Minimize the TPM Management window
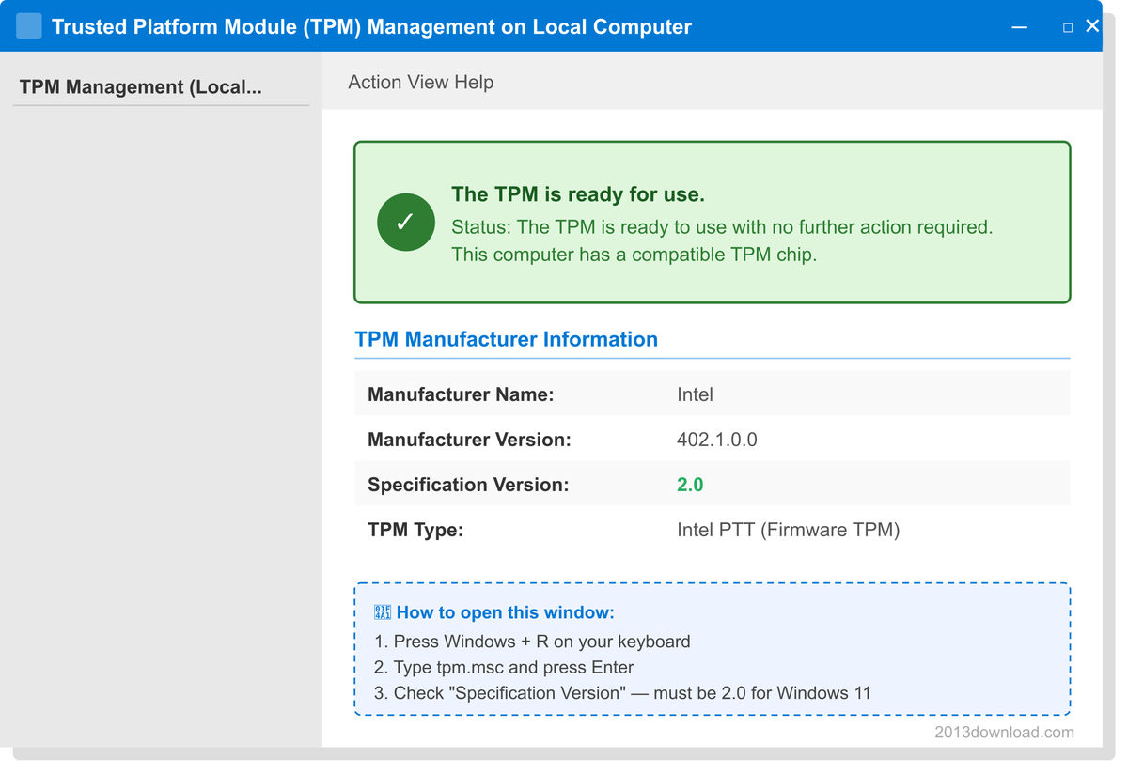This screenshot has width=1128, height=773. click(1020, 27)
